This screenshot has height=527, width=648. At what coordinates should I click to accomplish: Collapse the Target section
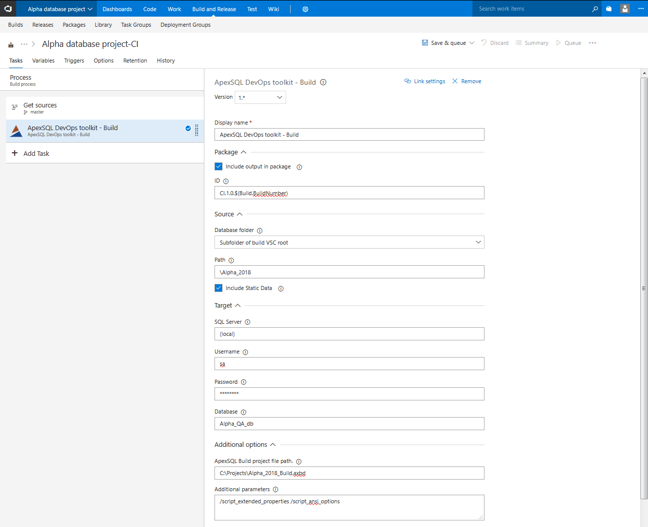238,306
